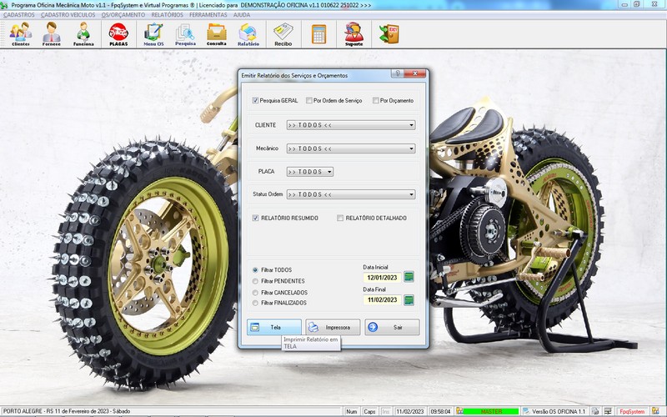Launch the calculator toolbar icon

(318, 33)
